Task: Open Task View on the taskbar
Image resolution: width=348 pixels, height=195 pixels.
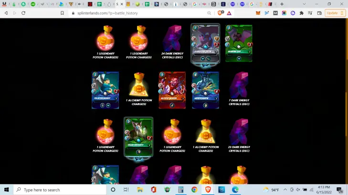Action: pos(126,190)
